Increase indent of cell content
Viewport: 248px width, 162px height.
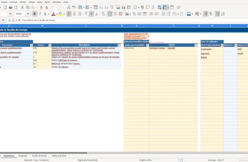(163, 14)
